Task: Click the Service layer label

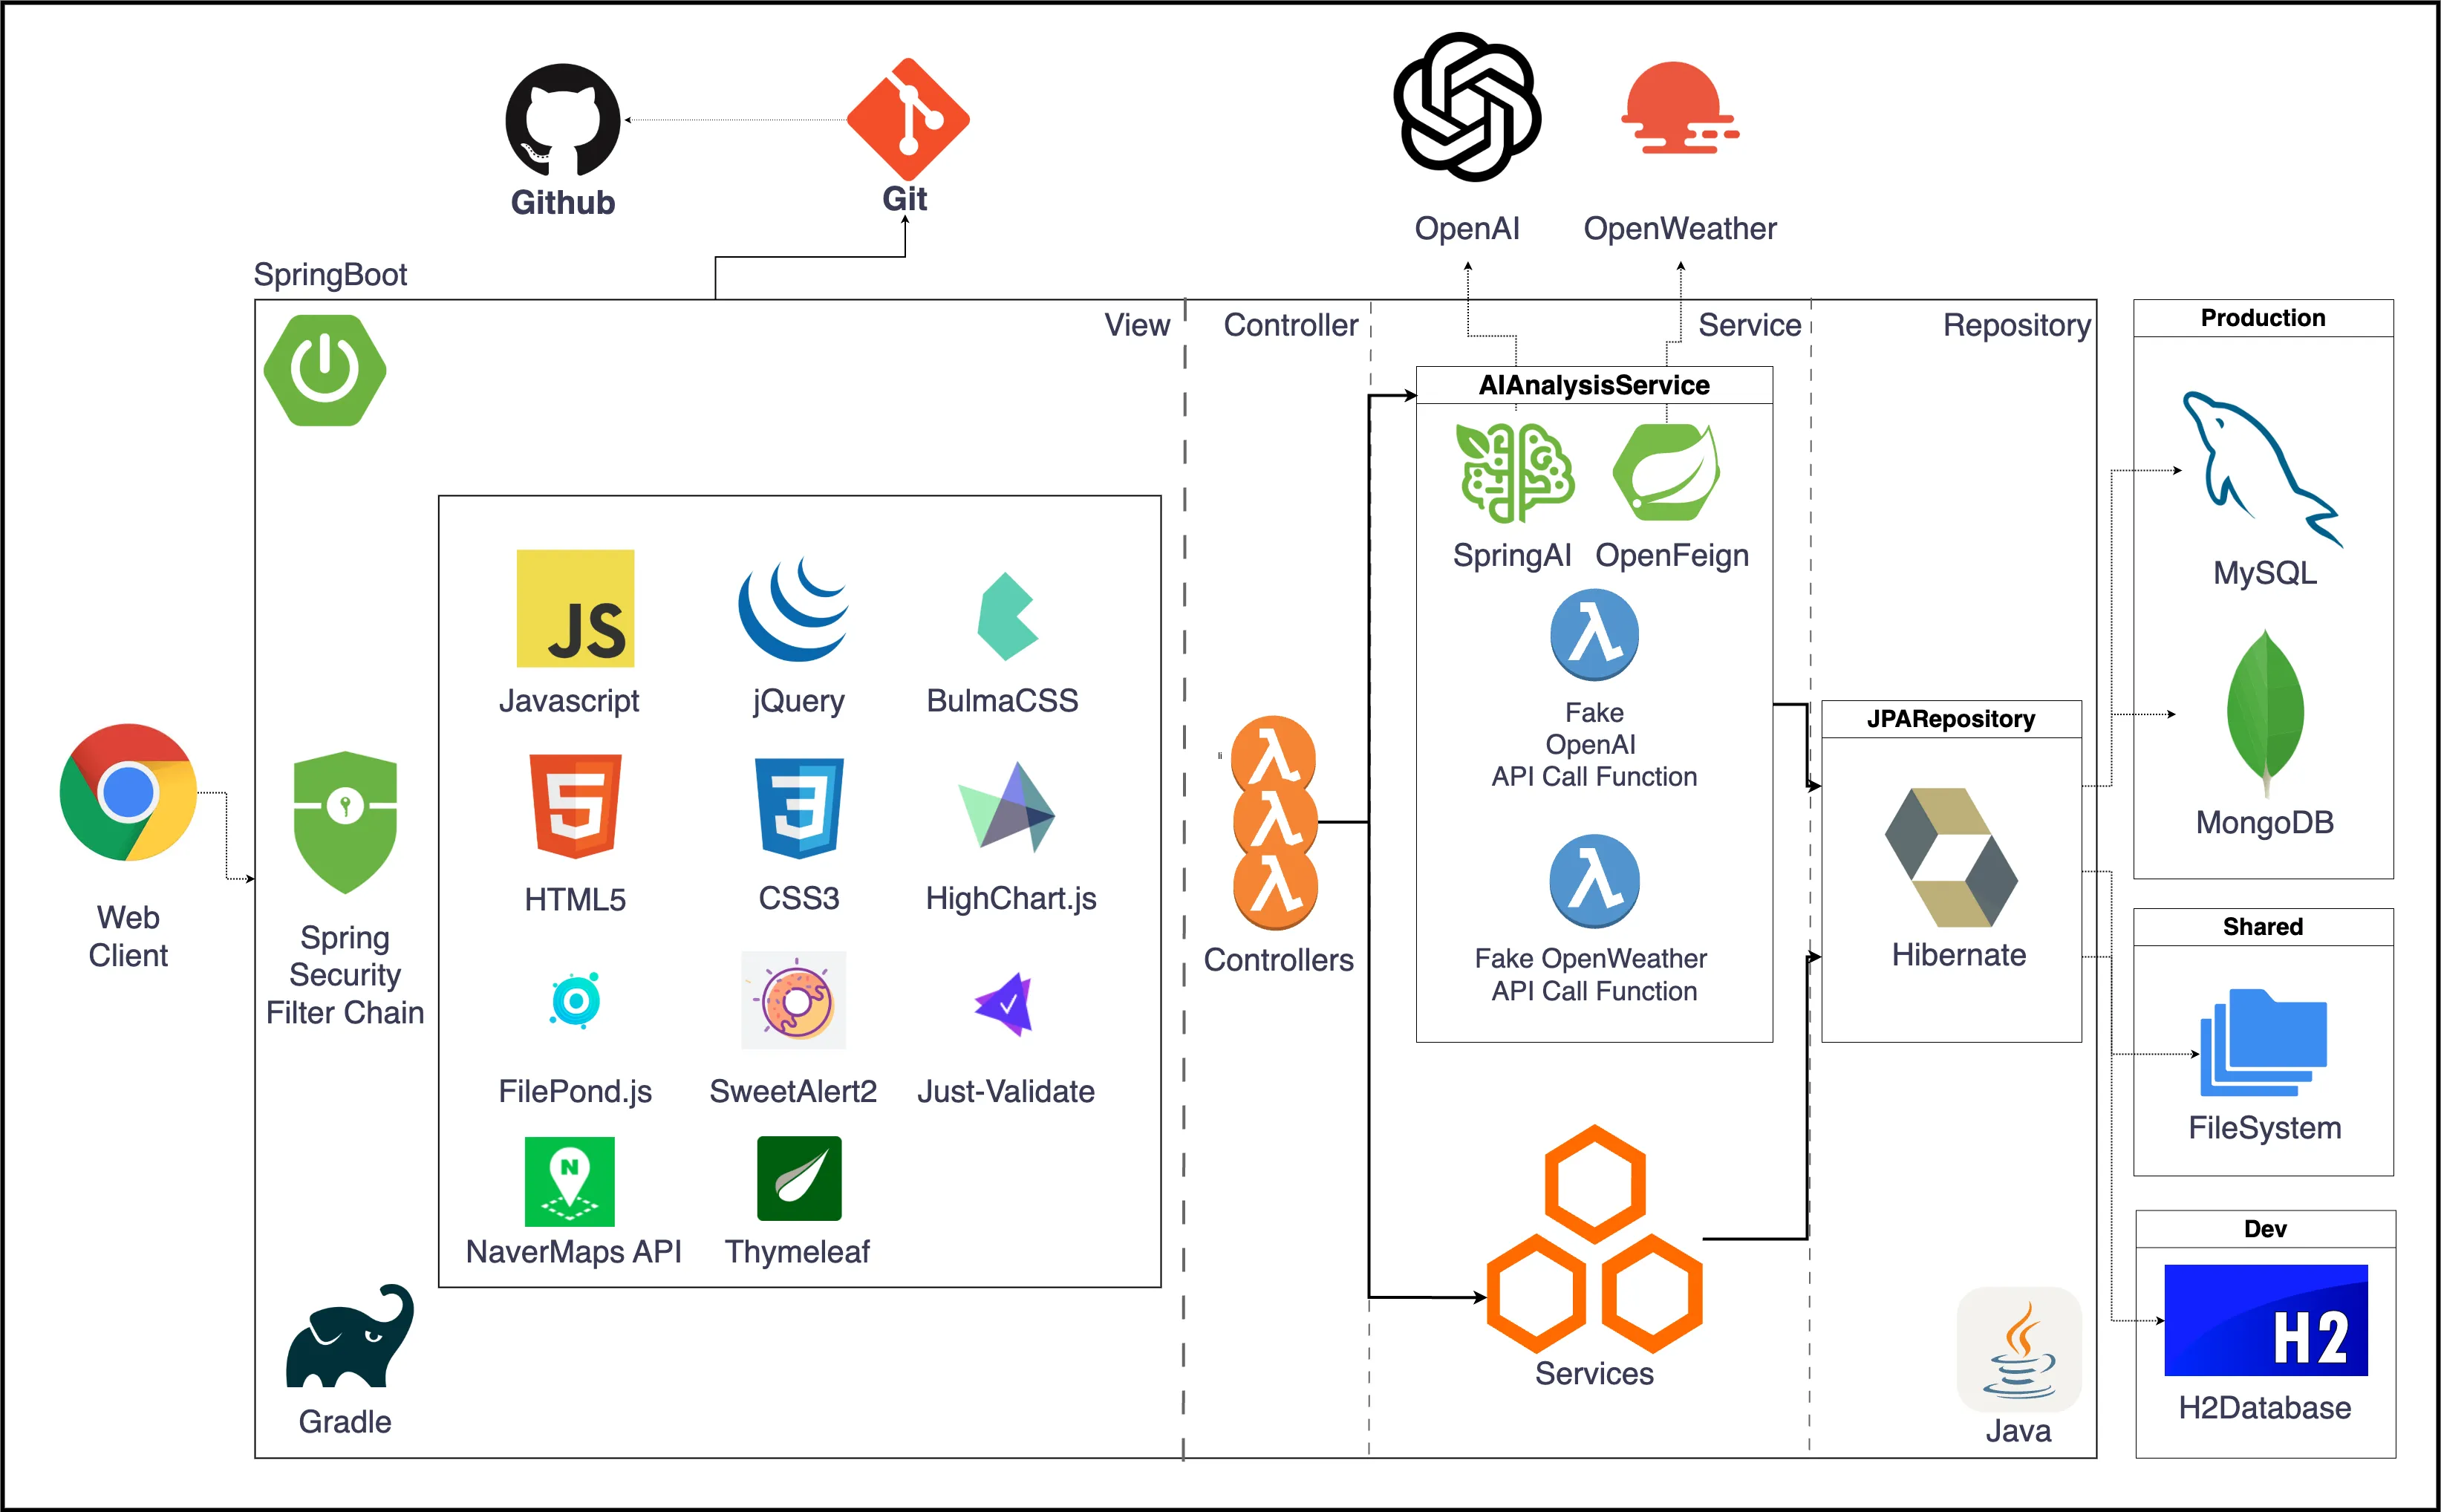Action: coord(1749,325)
